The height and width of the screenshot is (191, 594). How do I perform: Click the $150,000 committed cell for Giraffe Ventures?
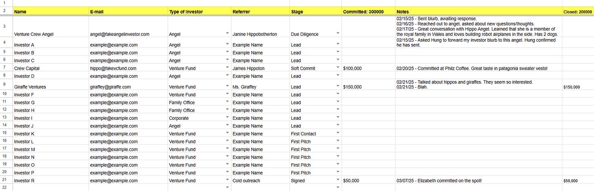point(368,85)
